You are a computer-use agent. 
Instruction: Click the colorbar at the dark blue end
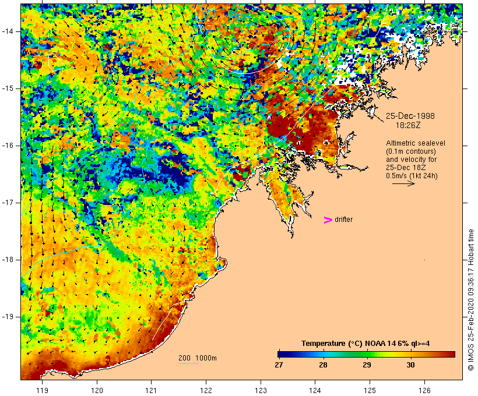[x=282, y=354]
